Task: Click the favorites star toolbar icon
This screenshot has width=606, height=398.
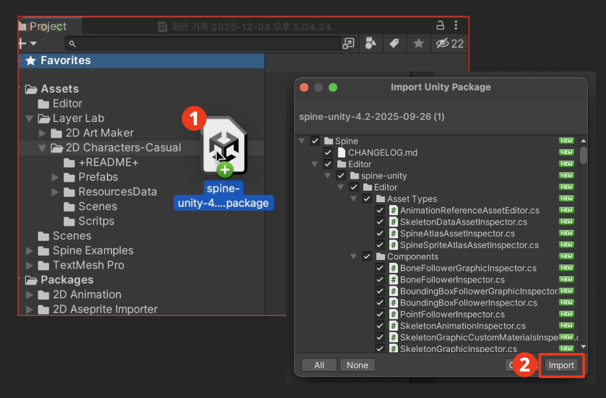Action: tap(419, 43)
